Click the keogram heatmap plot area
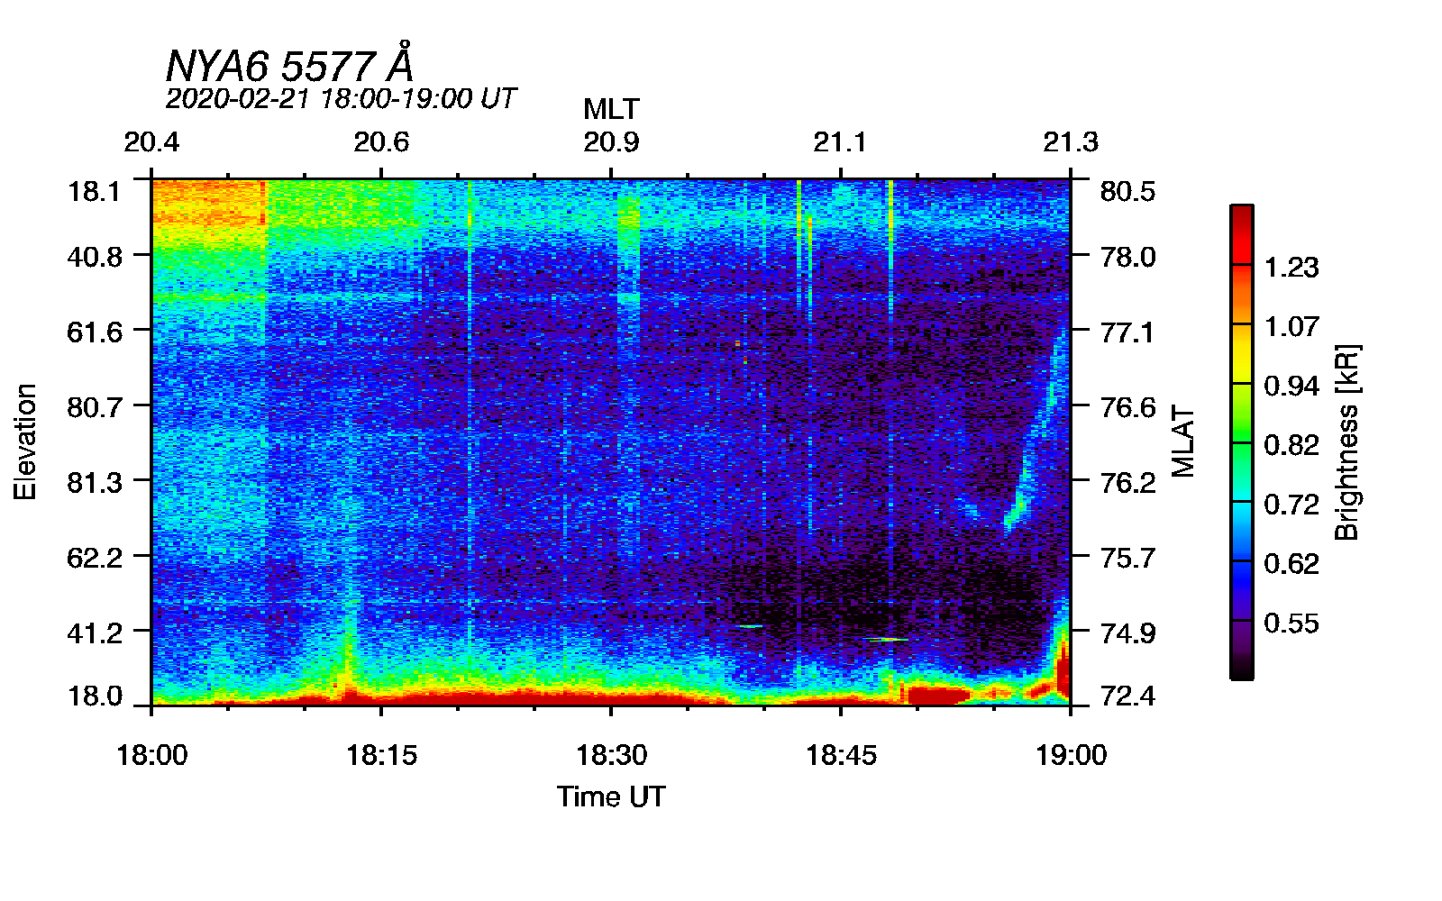The width and height of the screenshot is (1442, 901). click(x=611, y=441)
